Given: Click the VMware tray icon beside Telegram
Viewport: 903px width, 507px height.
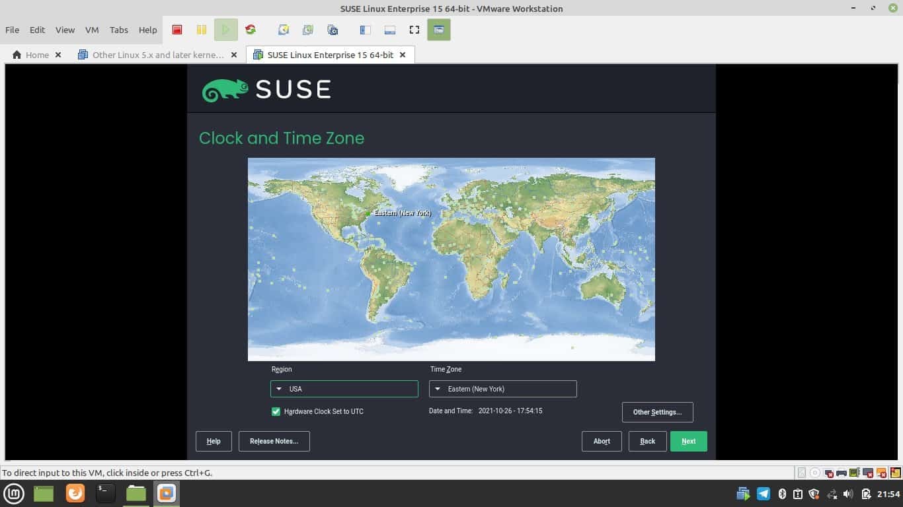Looking at the screenshot, I should point(743,493).
